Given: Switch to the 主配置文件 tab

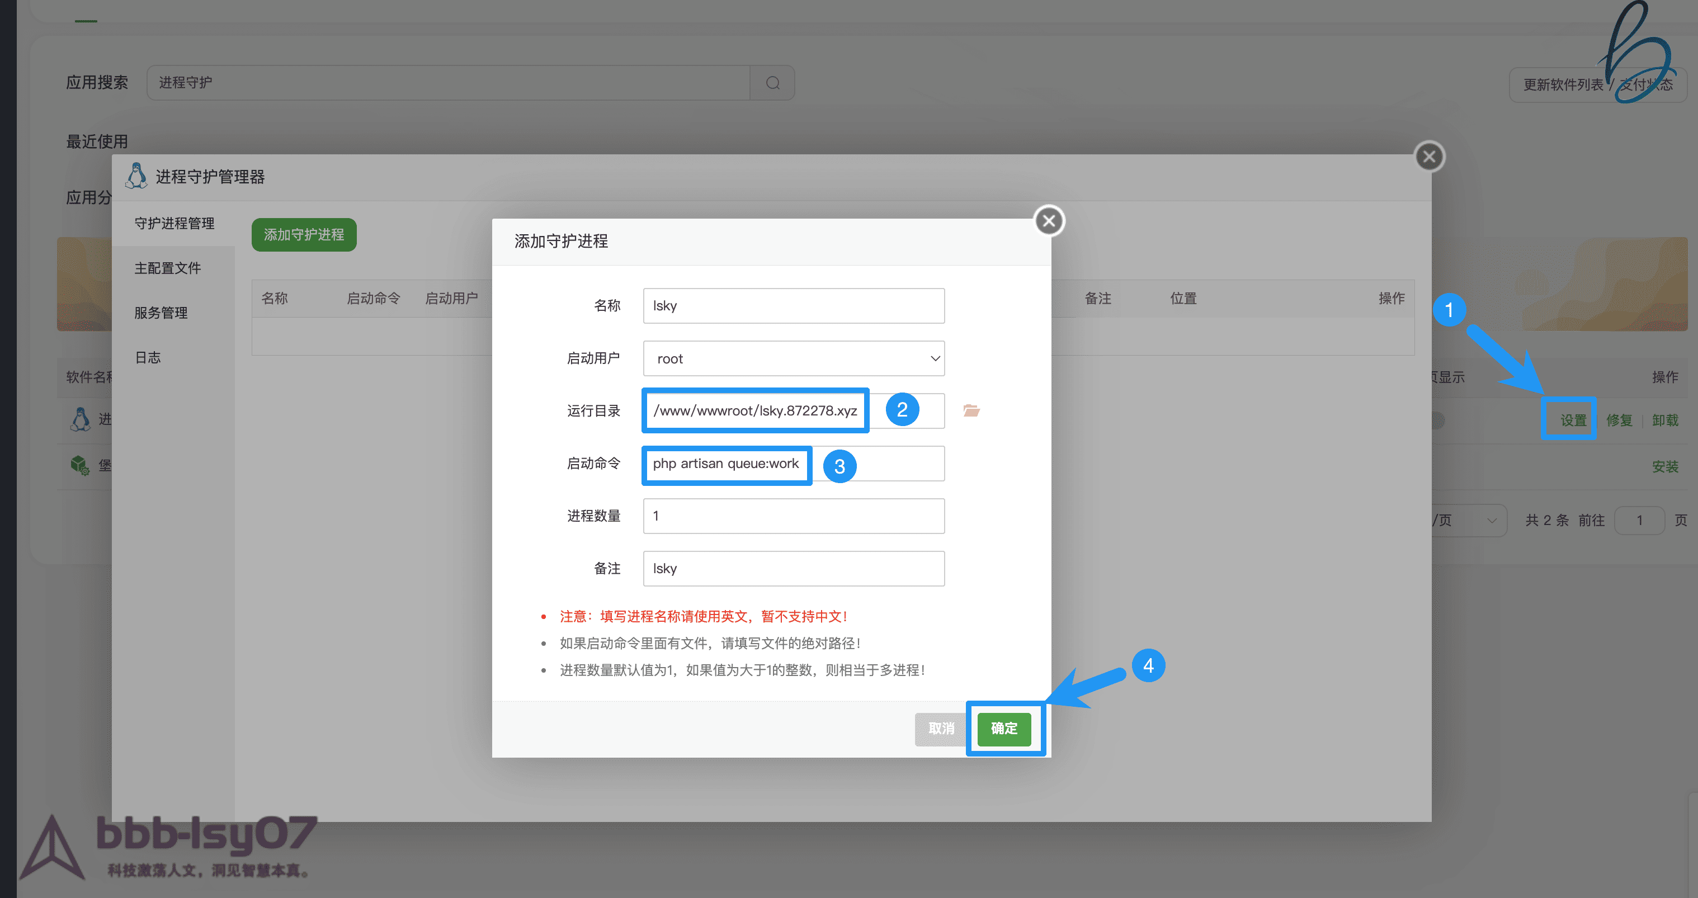Looking at the screenshot, I should pos(169,267).
